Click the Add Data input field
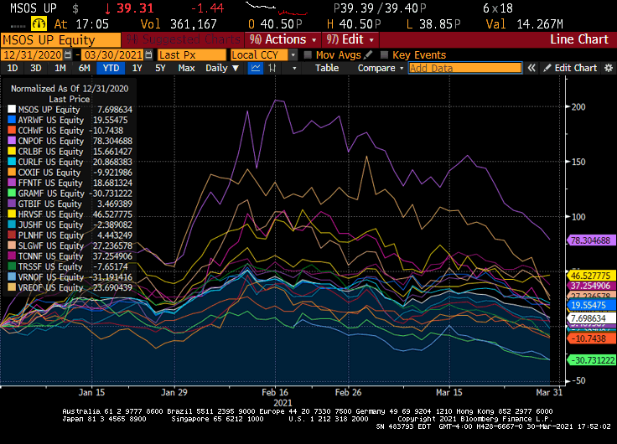617x444 pixels. point(465,68)
